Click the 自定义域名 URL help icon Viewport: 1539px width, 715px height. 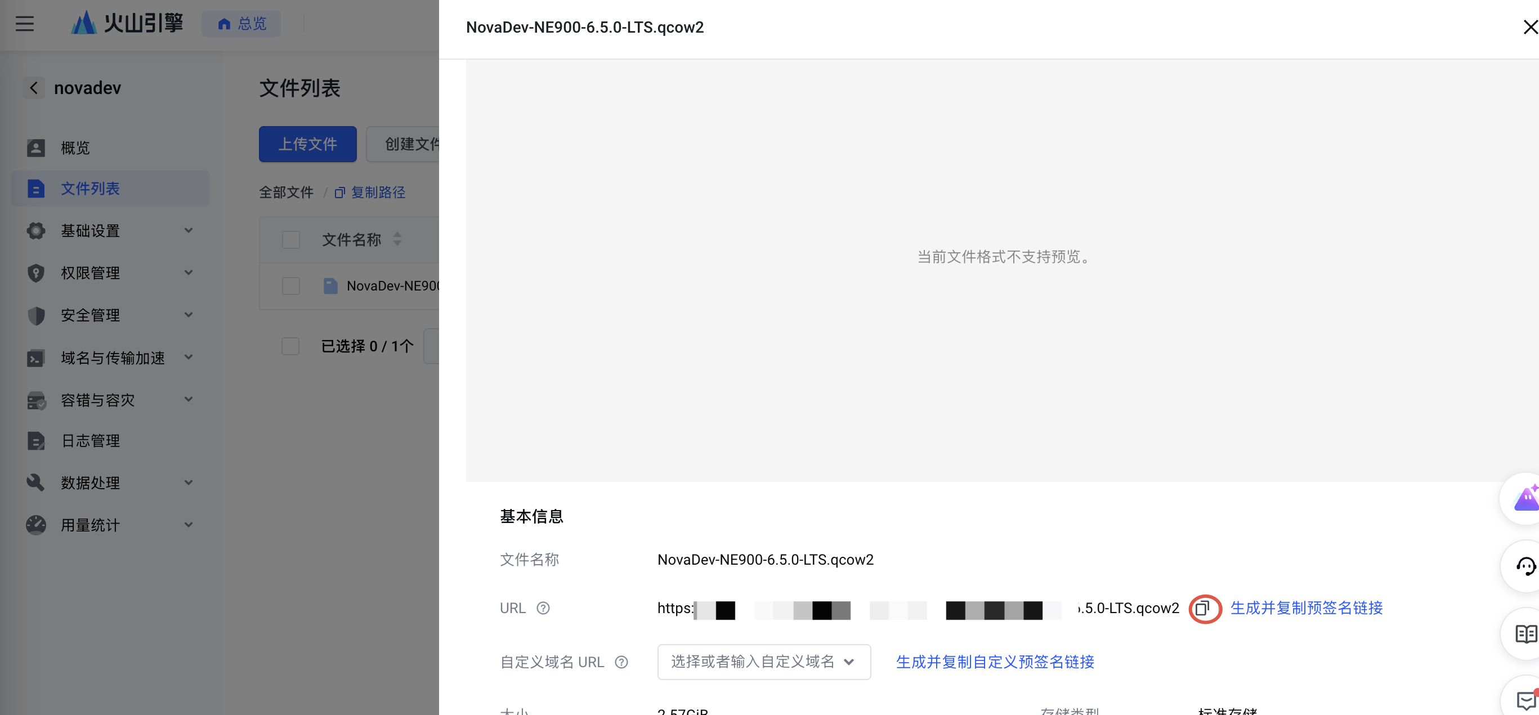(621, 662)
